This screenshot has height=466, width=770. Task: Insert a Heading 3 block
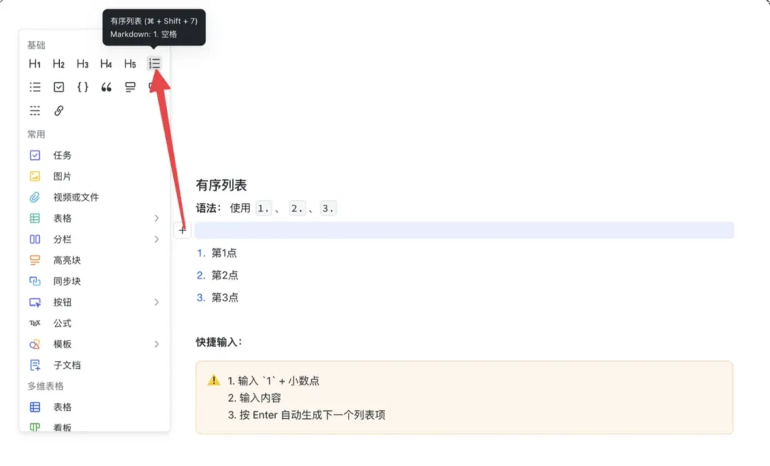pos(82,64)
